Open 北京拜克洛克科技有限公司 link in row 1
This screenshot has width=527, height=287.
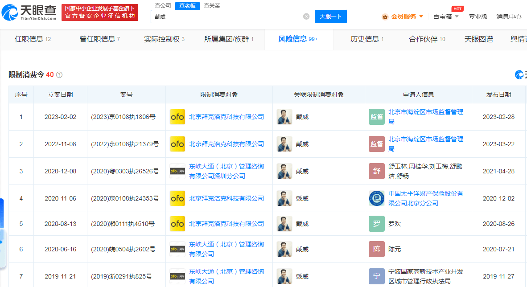coord(226,117)
